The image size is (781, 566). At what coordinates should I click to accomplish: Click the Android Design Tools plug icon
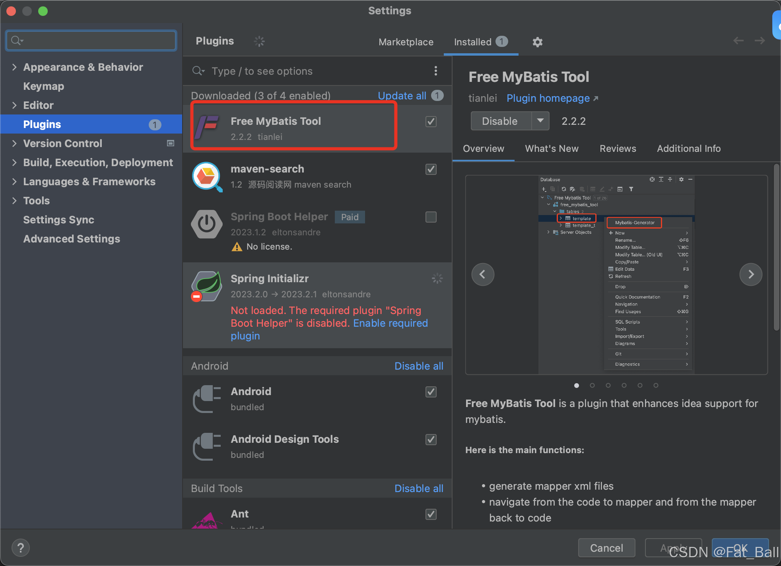pos(207,446)
